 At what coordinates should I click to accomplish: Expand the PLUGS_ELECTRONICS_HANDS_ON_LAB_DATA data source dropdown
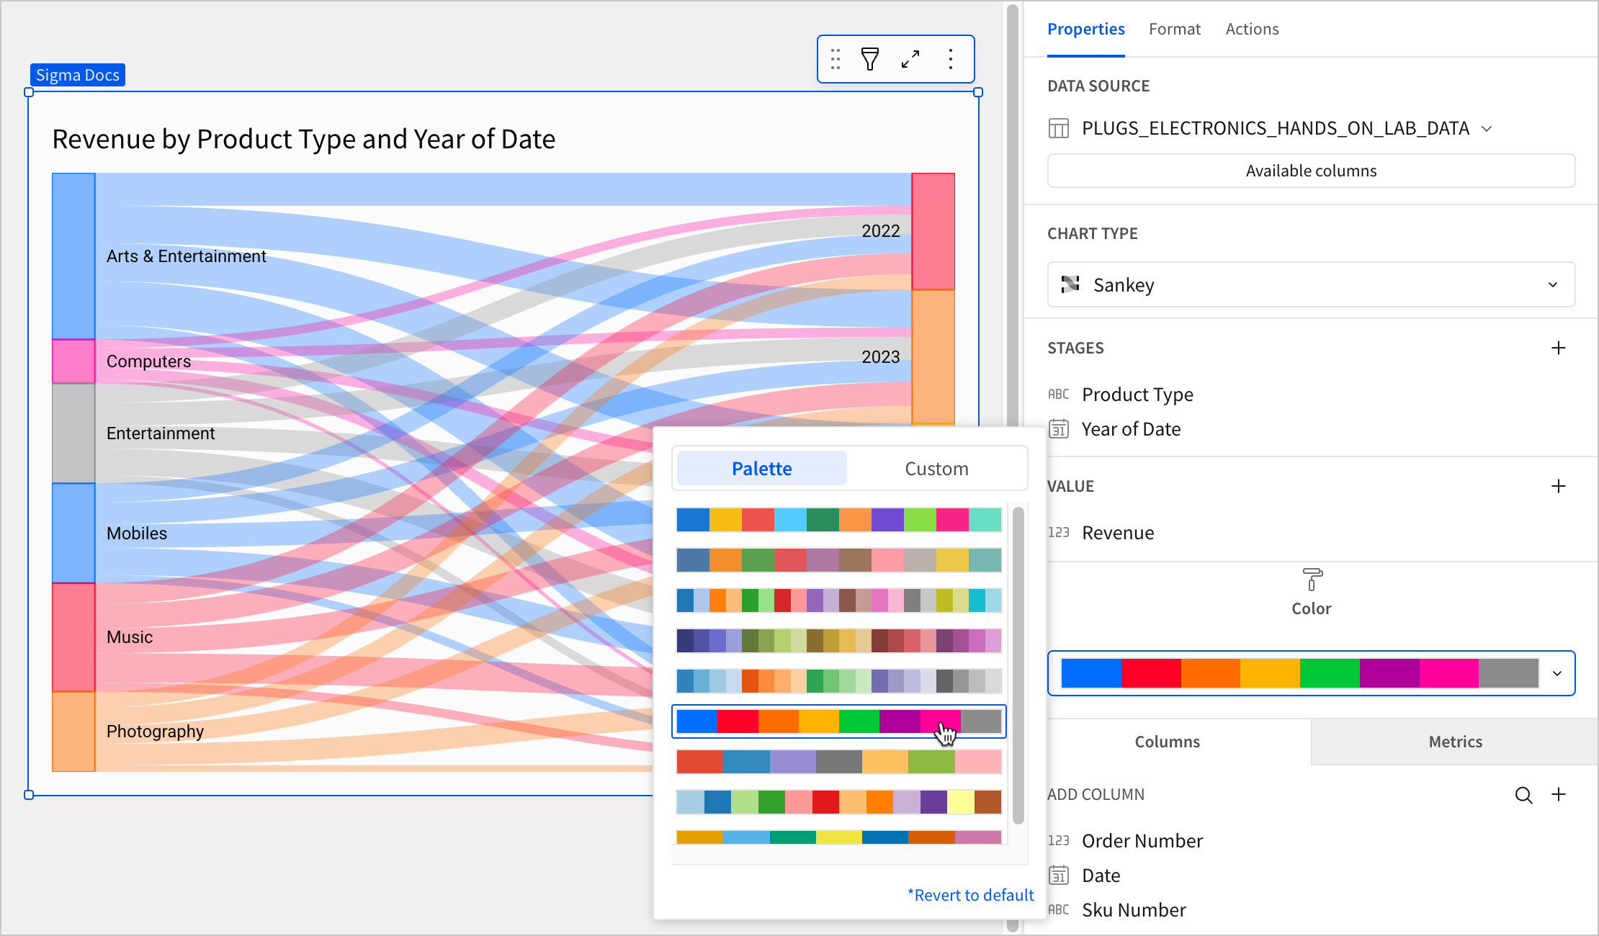pyautogui.click(x=1487, y=128)
